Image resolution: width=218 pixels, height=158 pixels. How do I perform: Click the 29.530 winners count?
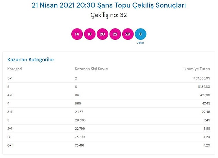tap(80, 120)
